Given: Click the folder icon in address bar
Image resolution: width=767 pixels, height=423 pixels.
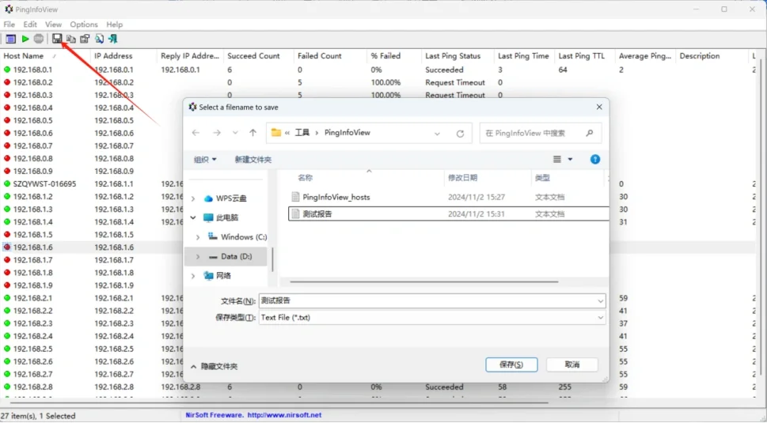Looking at the screenshot, I should tap(276, 133).
